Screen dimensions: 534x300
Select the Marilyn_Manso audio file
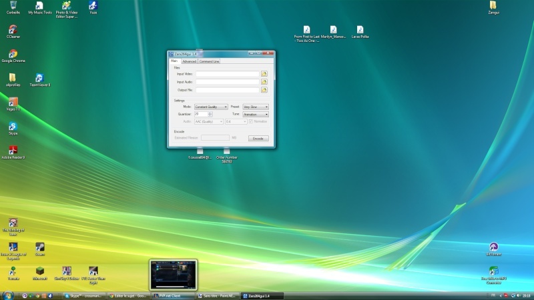[x=333, y=32]
